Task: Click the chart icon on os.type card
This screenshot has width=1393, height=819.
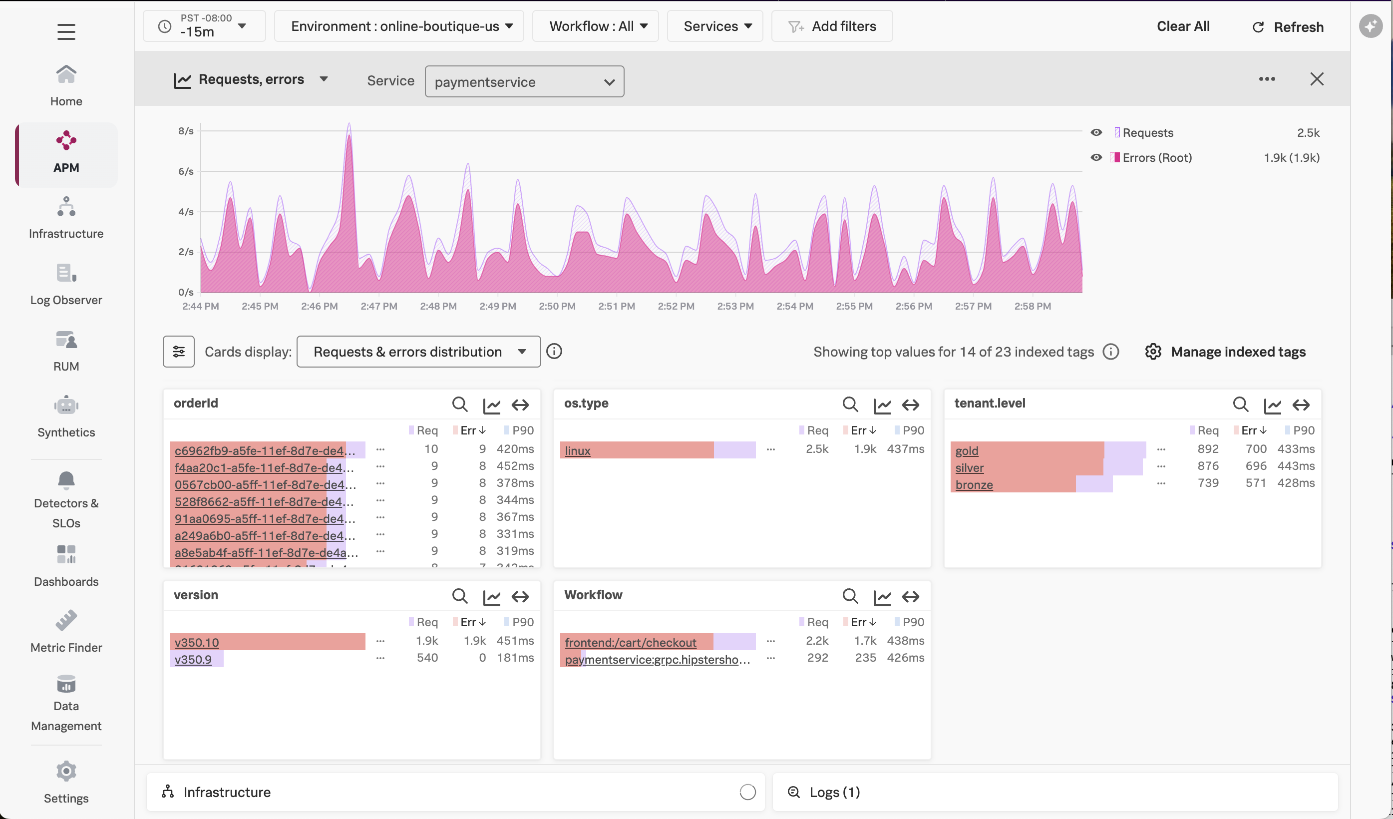Action: 881,406
